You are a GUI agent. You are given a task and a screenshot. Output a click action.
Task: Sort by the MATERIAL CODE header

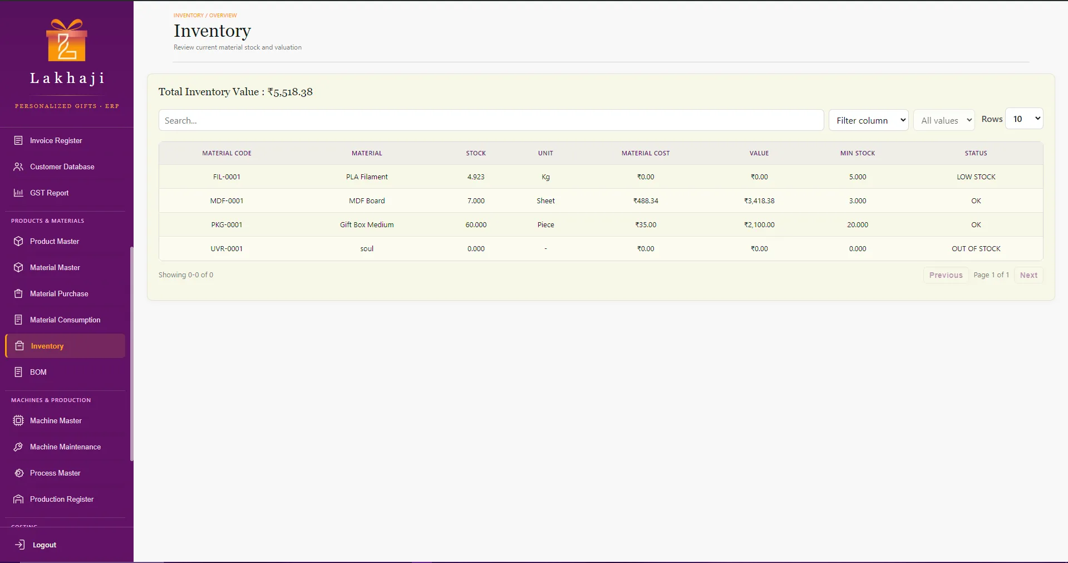pos(227,153)
